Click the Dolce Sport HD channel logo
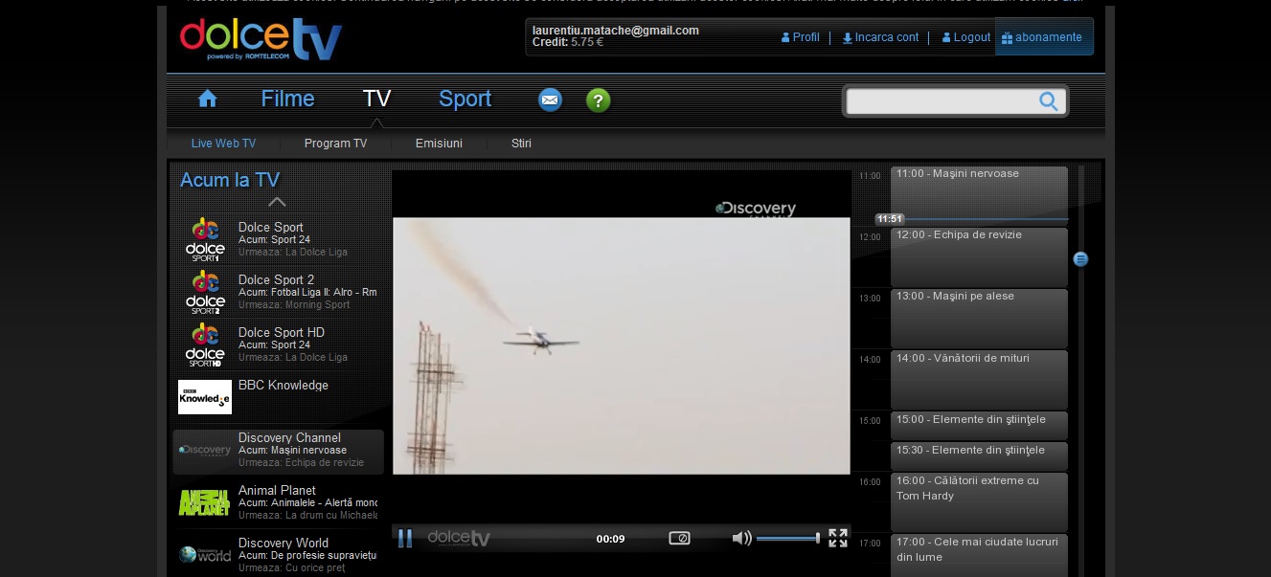This screenshot has width=1271, height=577. pos(204,344)
